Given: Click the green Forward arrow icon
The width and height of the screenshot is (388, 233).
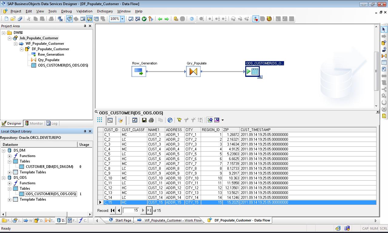Looking at the screenshot, I should [x=167, y=19].
